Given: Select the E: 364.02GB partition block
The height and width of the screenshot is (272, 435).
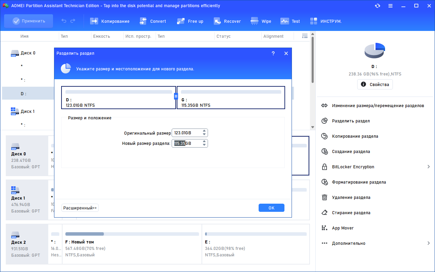Looking at the screenshot, I should [256, 244].
